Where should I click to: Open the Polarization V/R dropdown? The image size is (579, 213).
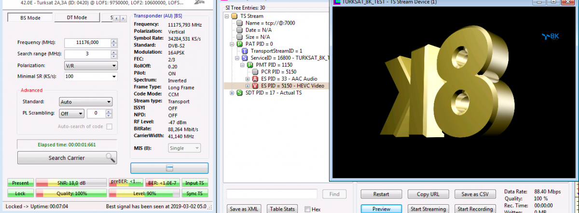pos(91,66)
